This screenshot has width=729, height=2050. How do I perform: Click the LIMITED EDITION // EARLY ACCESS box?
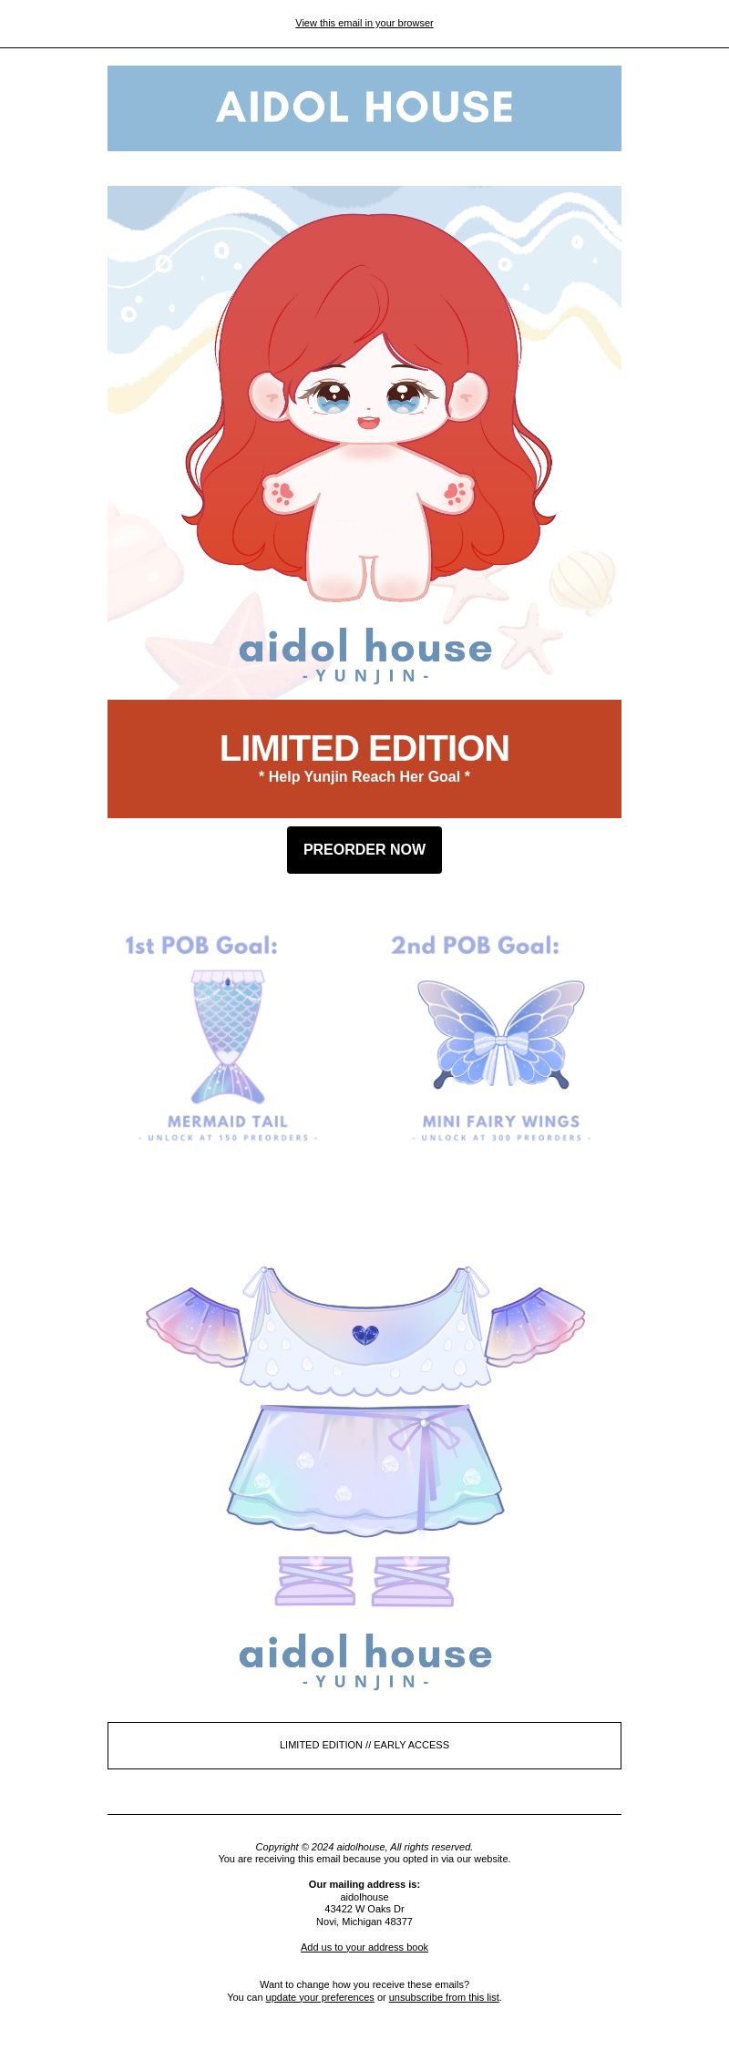click(x=364, y=1746)
